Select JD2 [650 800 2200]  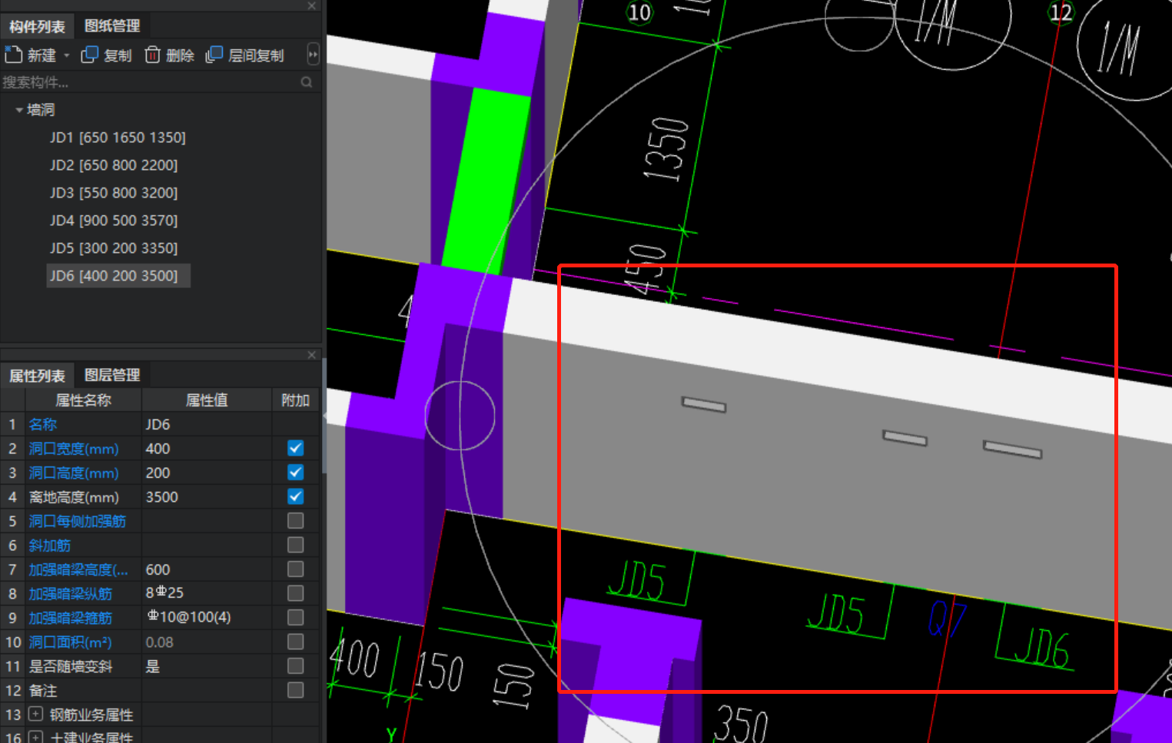point(114,165)
